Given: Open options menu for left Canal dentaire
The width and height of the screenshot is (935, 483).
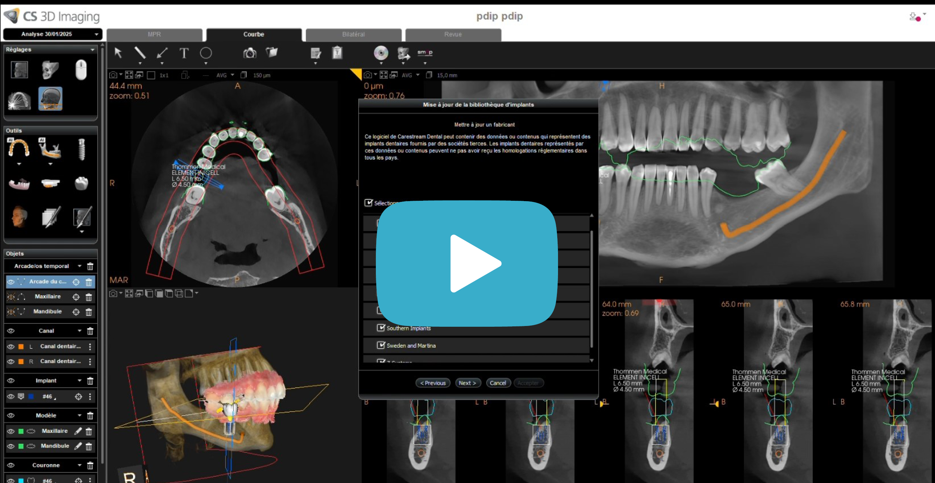Looking at the screenshot, I should pos(90,347).
